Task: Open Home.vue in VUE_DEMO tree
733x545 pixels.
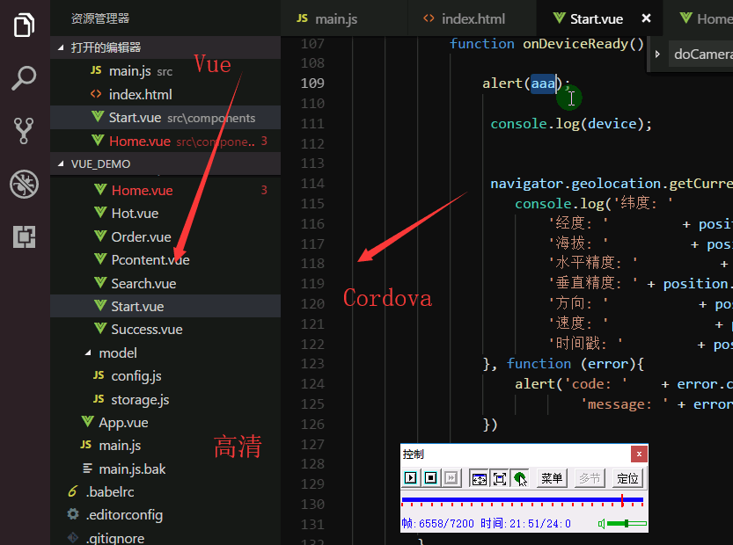Action: pyautogui.click(x=165, y=190)
